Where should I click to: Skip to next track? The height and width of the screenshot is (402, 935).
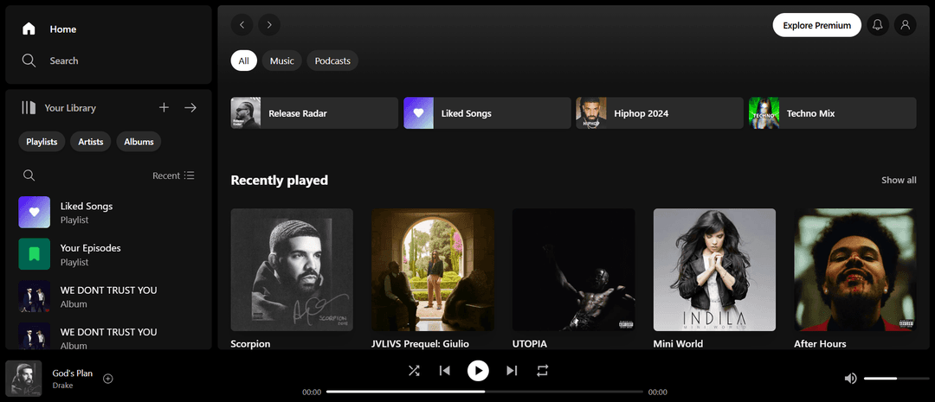[512, 370]
